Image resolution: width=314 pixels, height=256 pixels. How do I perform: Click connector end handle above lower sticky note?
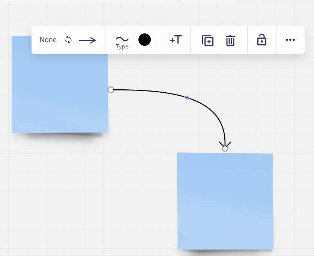tap(225, 149)
